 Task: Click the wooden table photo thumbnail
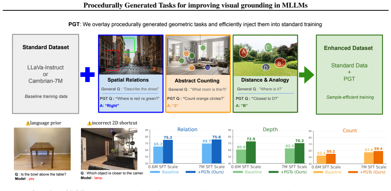42,149
